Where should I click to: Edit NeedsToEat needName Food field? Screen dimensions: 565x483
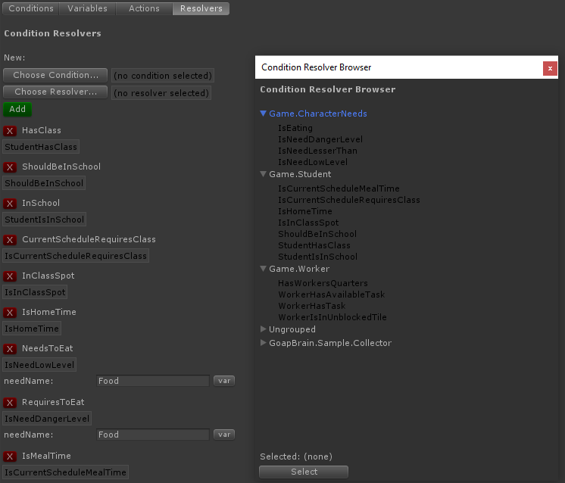click(153, 381)
